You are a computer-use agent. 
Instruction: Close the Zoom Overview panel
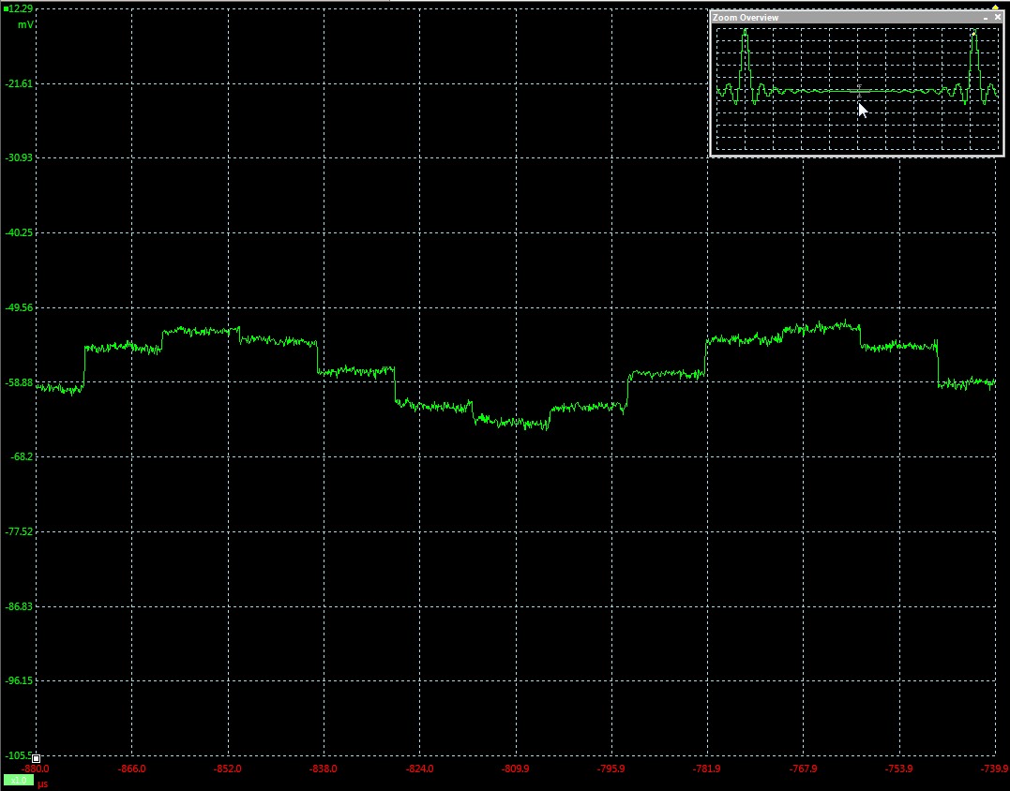coord(998,18)
